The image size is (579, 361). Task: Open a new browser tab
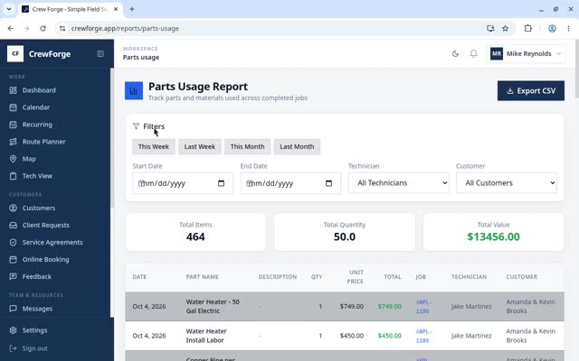click(x=132, y=9)
